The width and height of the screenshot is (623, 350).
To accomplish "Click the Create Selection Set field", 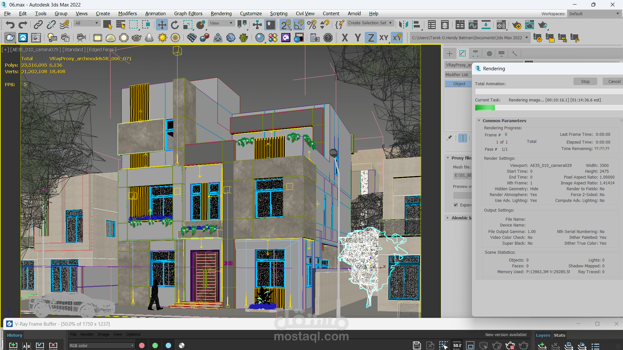I will 367,23.
